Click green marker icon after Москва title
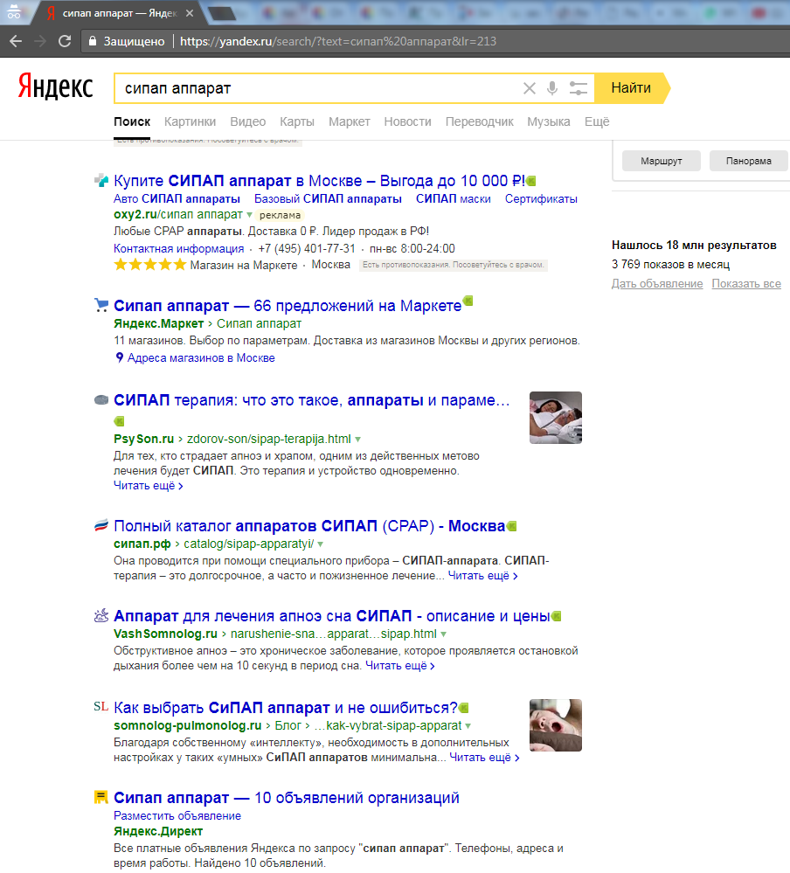Screen dimensions: 790x873 (511, 526)
